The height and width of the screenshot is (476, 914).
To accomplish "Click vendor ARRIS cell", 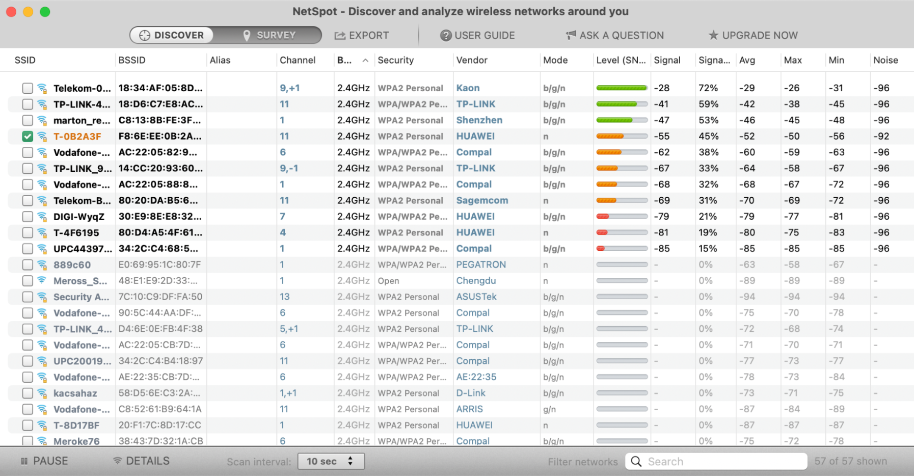I will (469, 409).
